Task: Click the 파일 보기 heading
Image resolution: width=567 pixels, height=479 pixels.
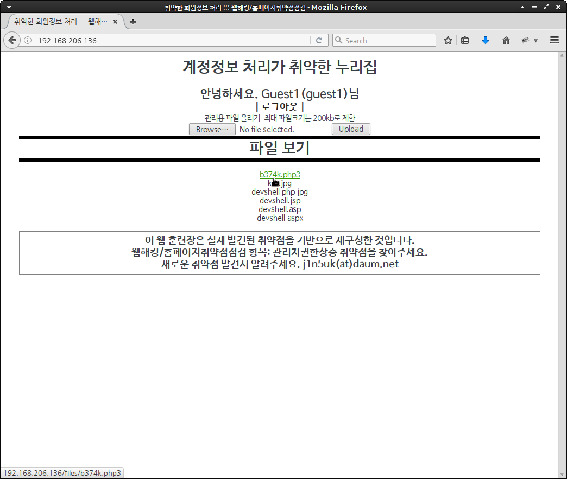Action: coord(280,148)
